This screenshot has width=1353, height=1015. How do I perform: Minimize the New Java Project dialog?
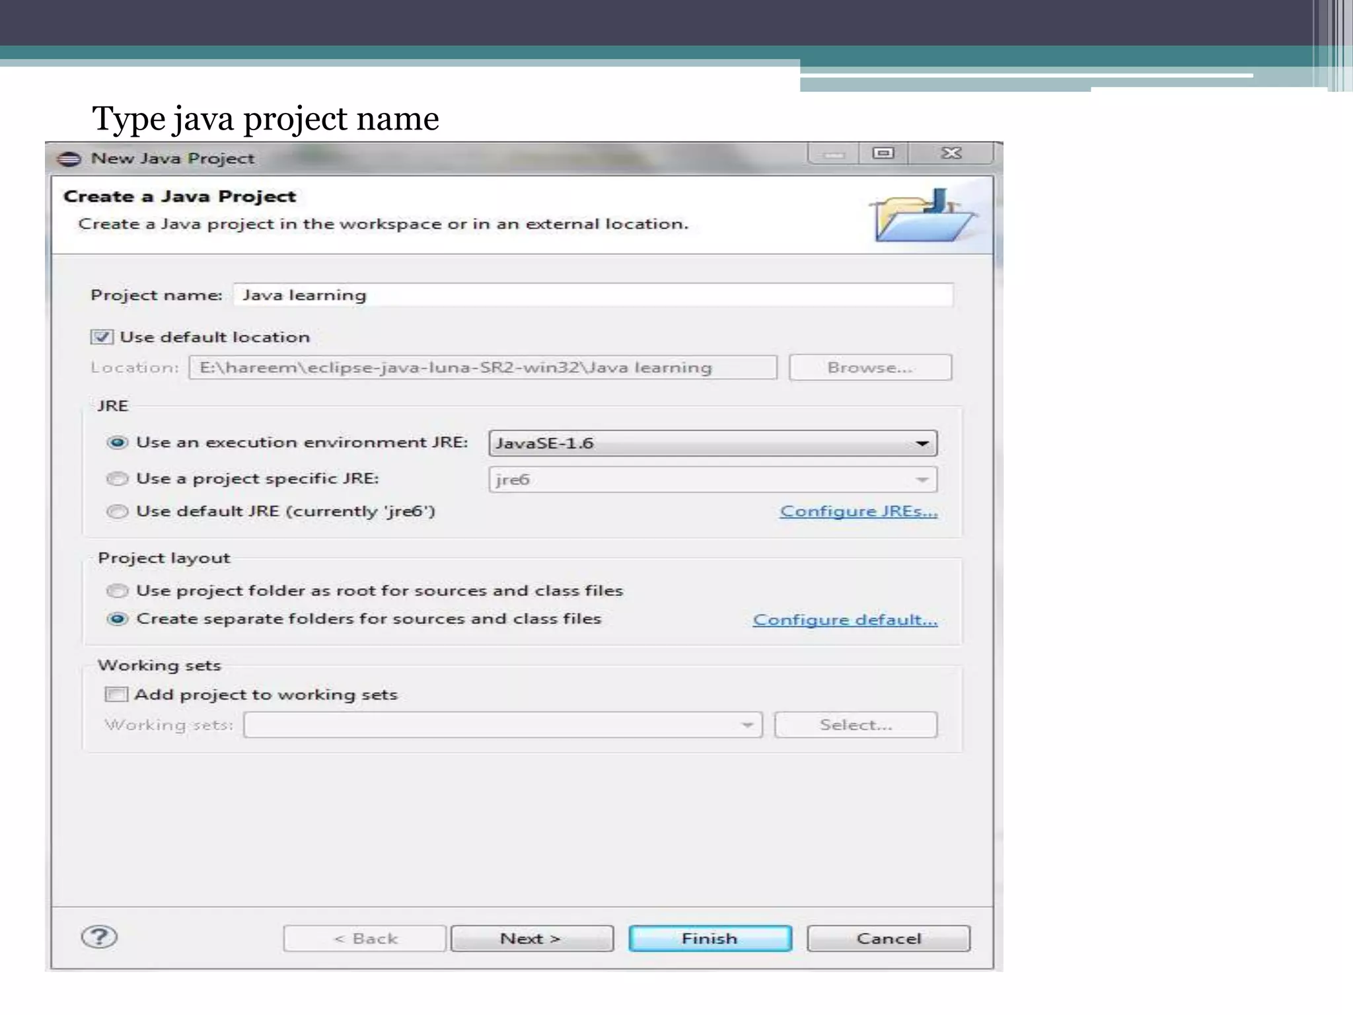[x=834, y=153]
